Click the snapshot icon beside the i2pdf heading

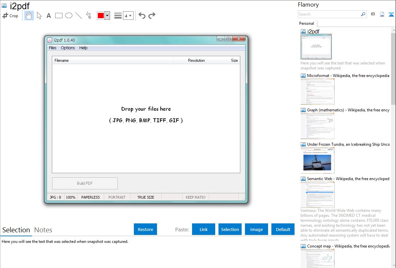pyautogui.click(x=4, y=6)
